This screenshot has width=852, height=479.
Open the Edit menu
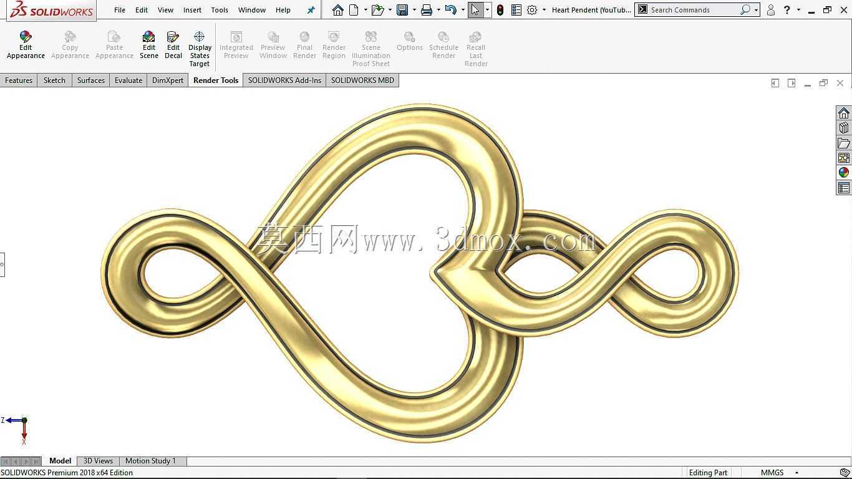[x=142, y=10]
